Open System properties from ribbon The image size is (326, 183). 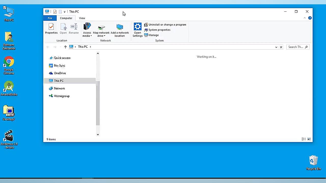157,30
